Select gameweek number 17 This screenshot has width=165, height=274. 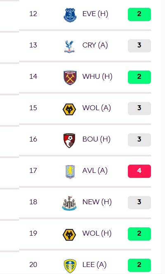coord(33,170)
